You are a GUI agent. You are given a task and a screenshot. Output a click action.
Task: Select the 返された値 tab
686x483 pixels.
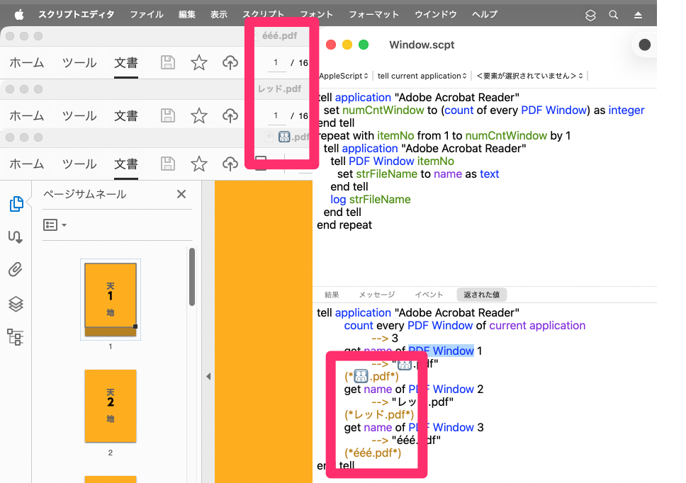coord(481,295)
